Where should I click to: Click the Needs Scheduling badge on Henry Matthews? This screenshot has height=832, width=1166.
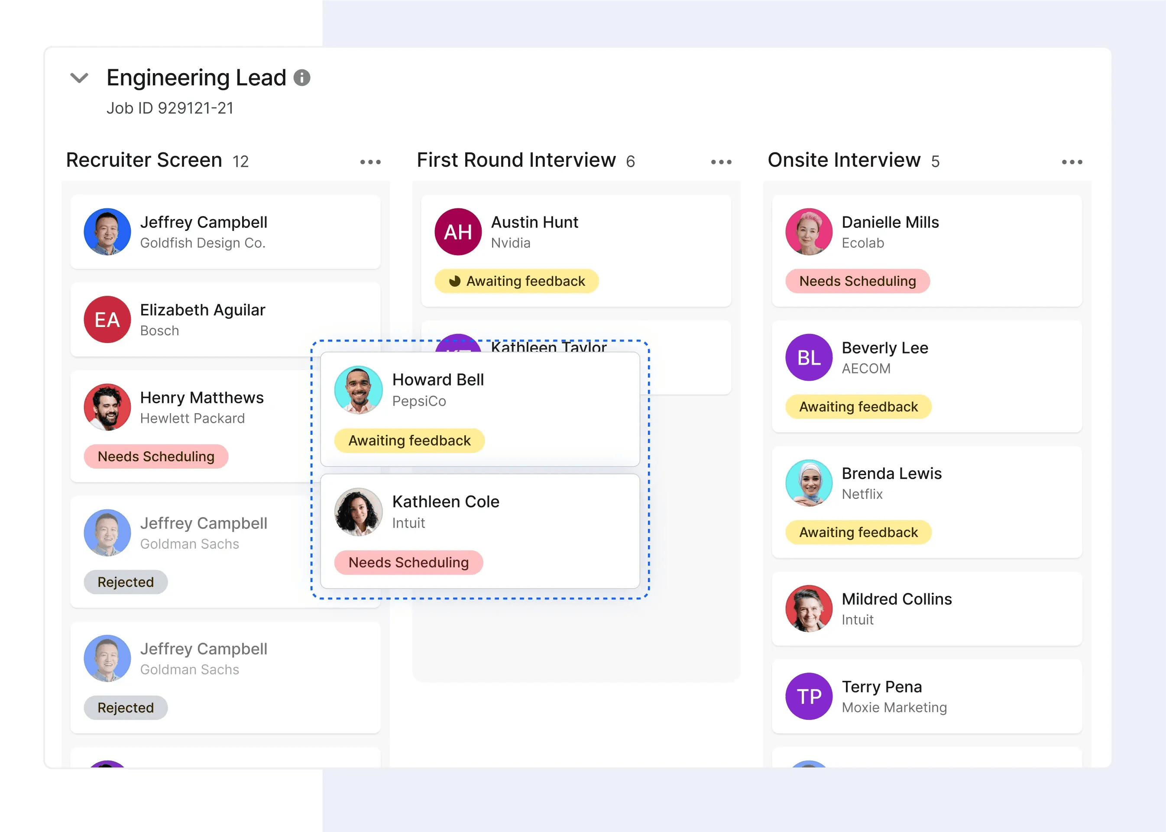tap(156, 456)
